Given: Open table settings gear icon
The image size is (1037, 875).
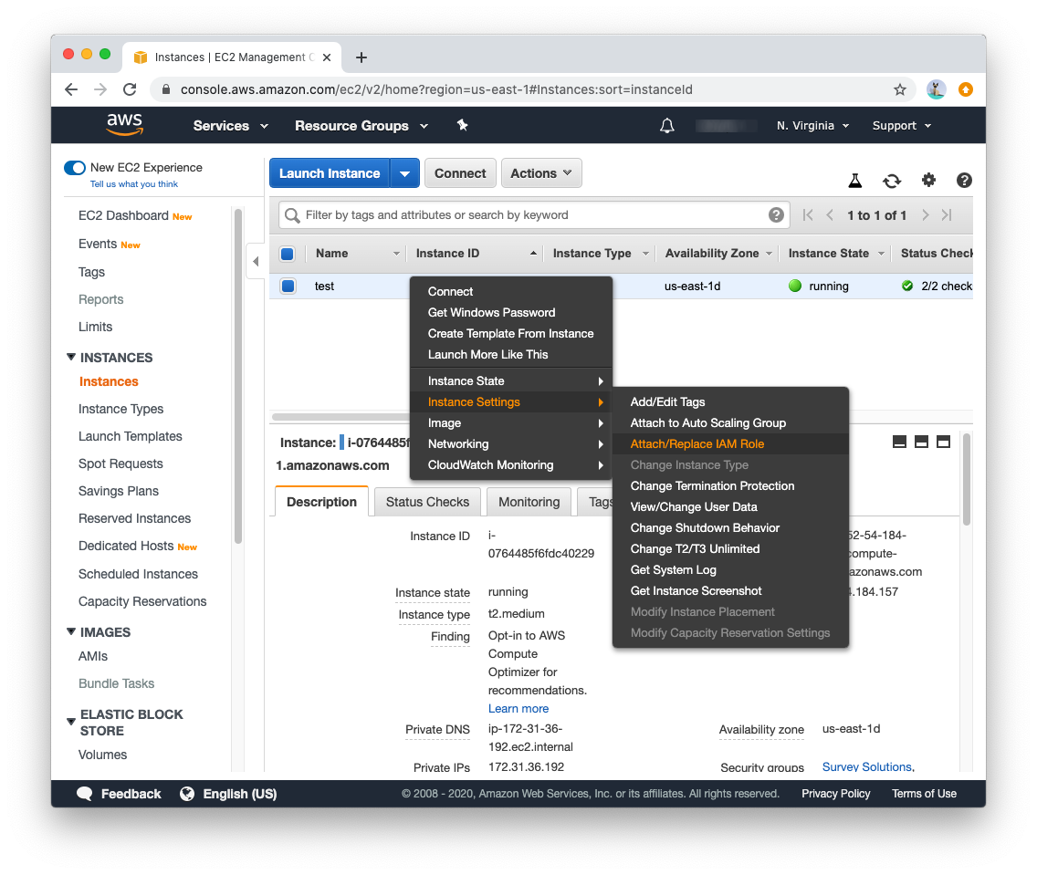Looking at the screenshot, I should [928, 180].
